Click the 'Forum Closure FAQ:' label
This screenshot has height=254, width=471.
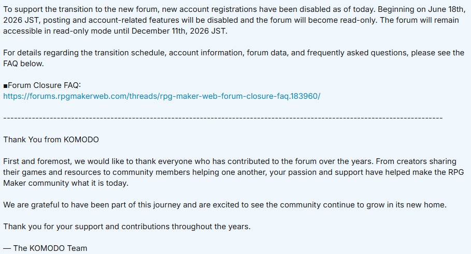click(x=44, y=85)
